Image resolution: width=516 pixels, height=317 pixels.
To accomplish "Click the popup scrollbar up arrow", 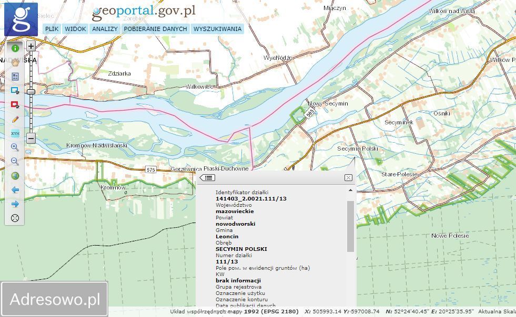I will (350, 190).
